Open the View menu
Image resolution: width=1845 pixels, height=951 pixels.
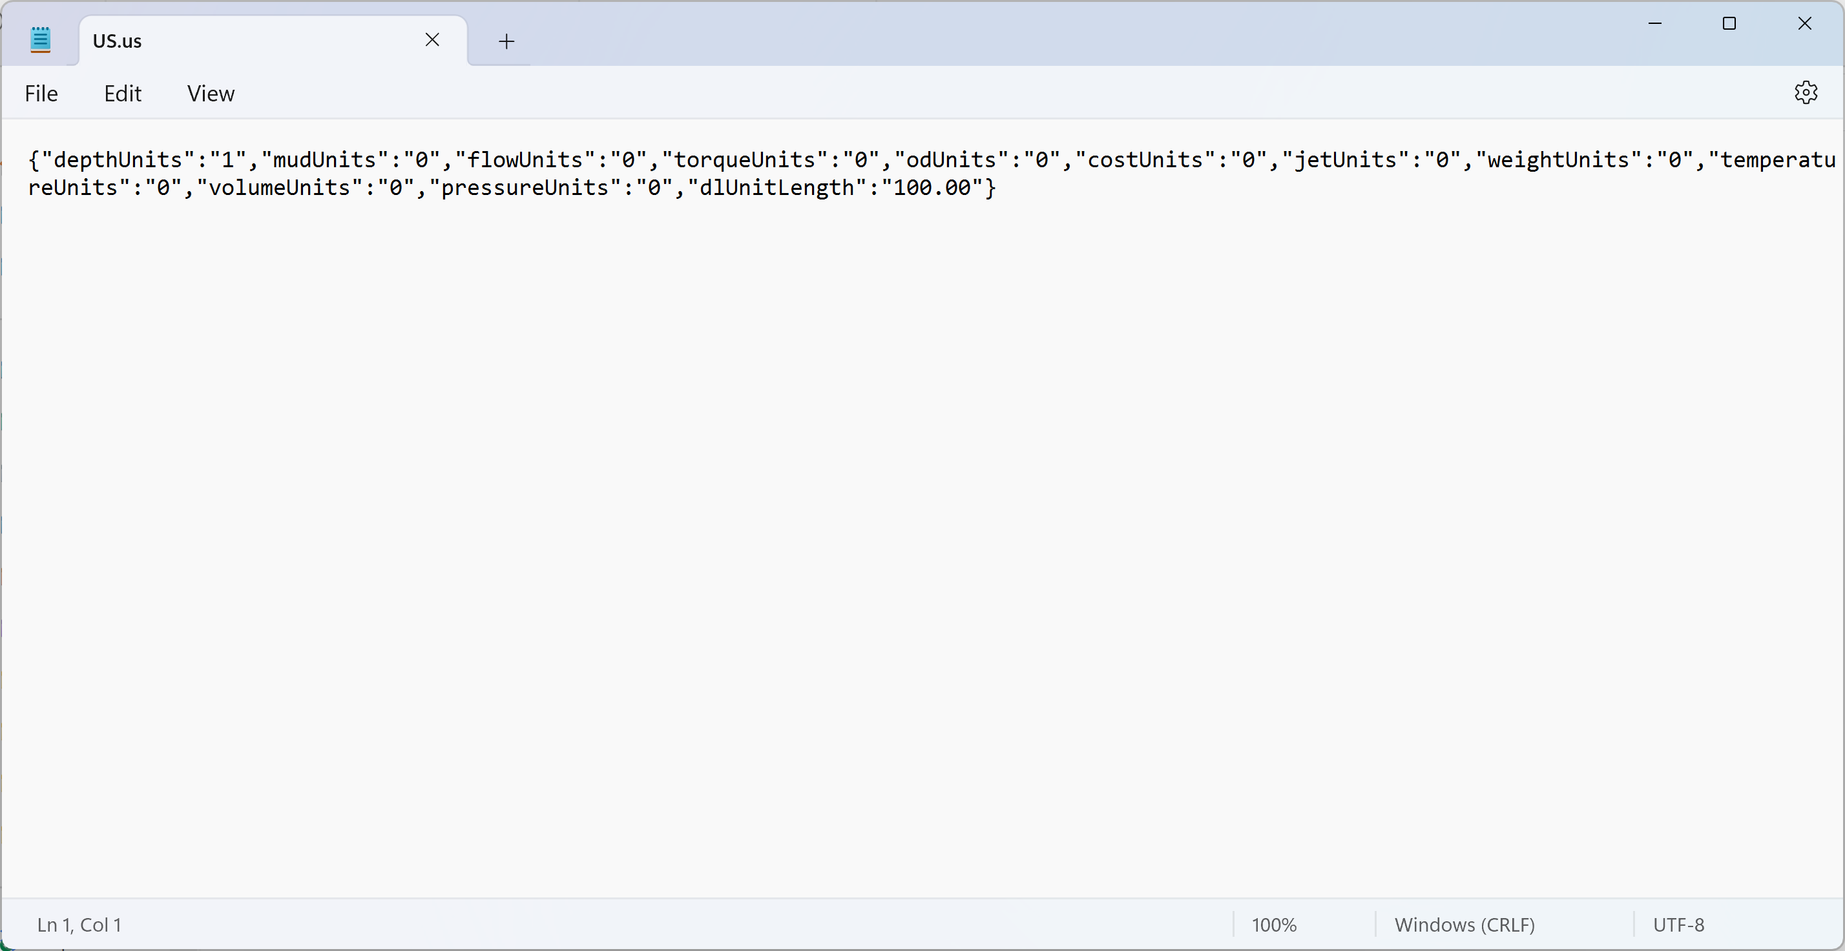pos(211,93)
